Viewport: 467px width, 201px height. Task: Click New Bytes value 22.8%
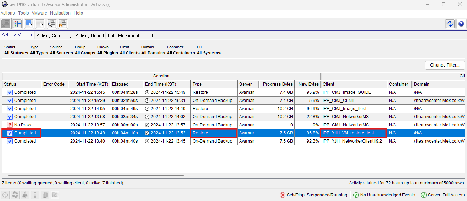pos(312,117)
